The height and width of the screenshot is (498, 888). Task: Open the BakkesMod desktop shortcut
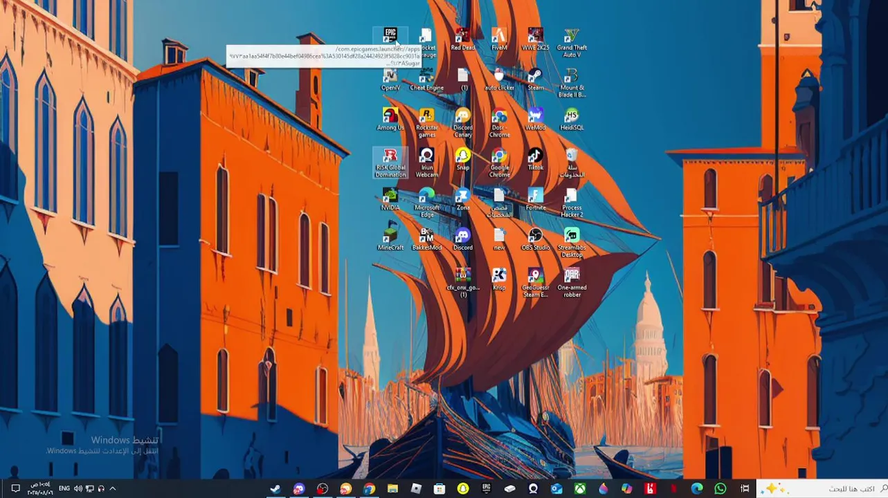pyautogui.click(x=426, y=239)
